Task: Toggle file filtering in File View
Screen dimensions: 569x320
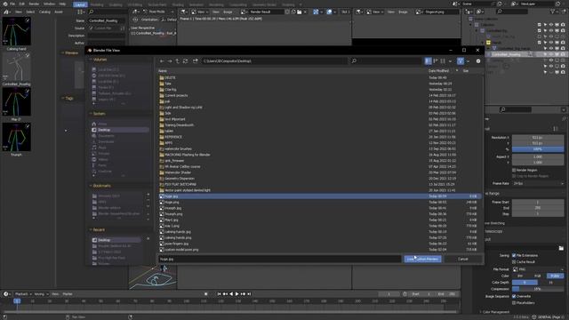Action: 461,61
